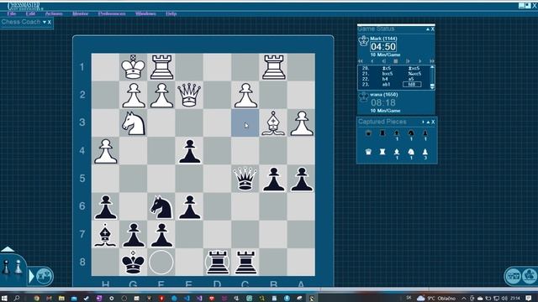Open taskbar search magnifier
The height and width of the screenshot is (302, 538).
tap(17, 299)
